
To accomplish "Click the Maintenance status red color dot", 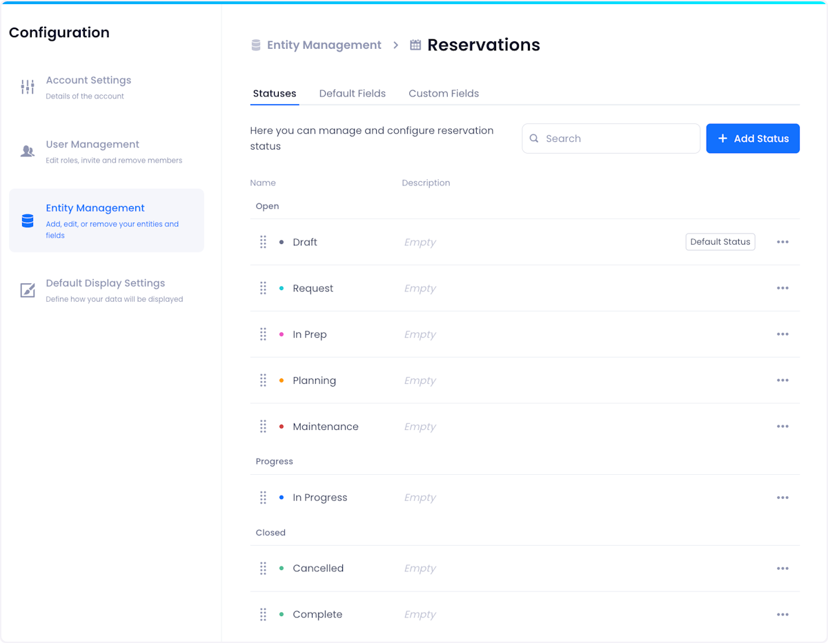I will point(282,427).
